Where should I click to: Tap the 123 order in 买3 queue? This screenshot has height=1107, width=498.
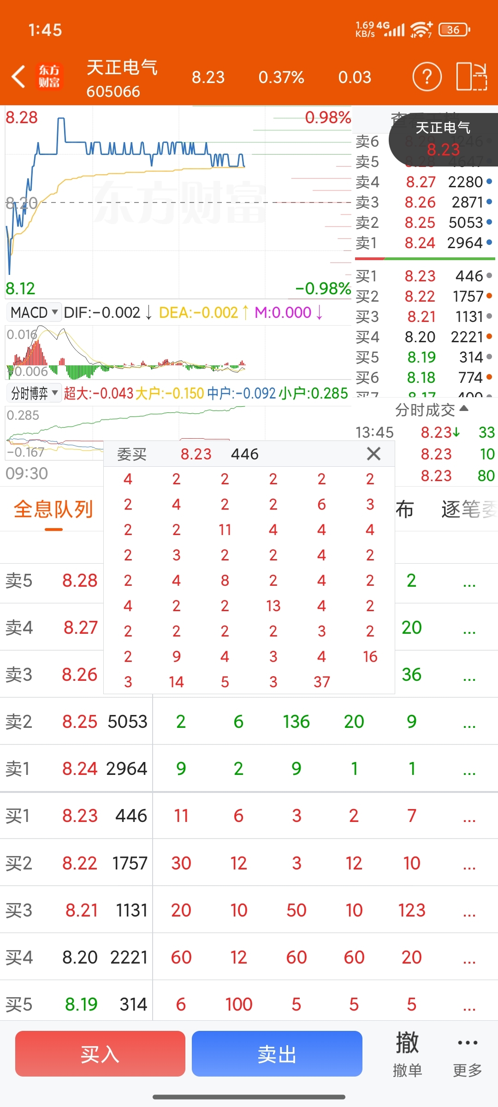(x=412, y=910)
